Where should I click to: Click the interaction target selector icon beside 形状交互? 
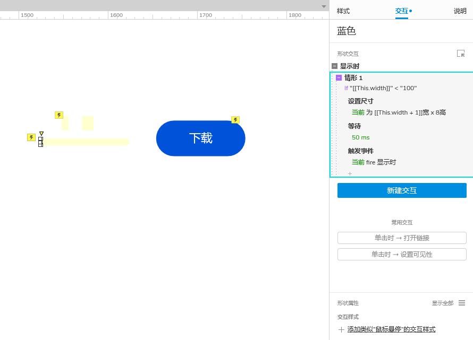(x=461, y=53)
